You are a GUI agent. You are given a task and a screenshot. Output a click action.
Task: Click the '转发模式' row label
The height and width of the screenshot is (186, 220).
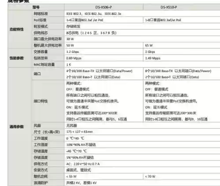coord(40,26)
